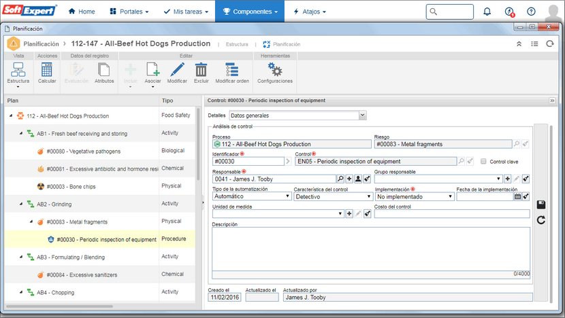Viewport: 565px width, 318px height.
Task: Click the search magnifier in the Responsable field
Action: (x=340, y=179)
